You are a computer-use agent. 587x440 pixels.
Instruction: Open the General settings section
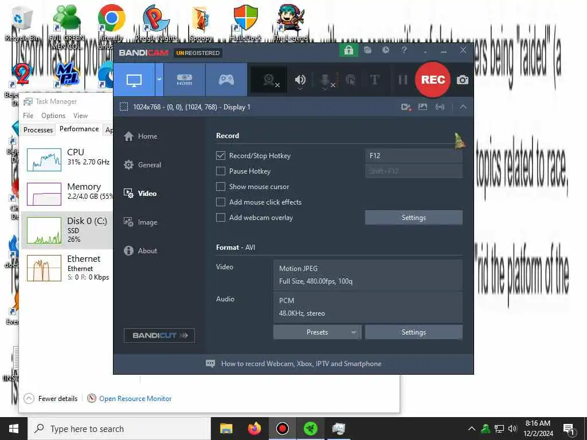[x=142, y=164]
